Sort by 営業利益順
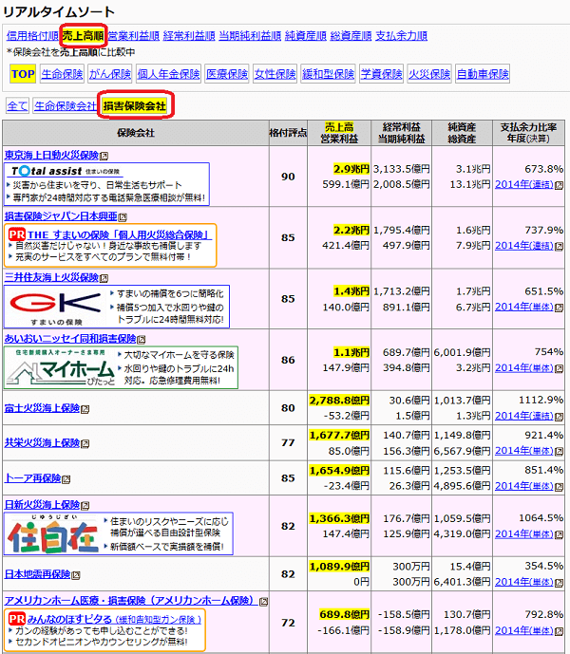This screenshot has height=654, width=570. (x=134, y=36)
